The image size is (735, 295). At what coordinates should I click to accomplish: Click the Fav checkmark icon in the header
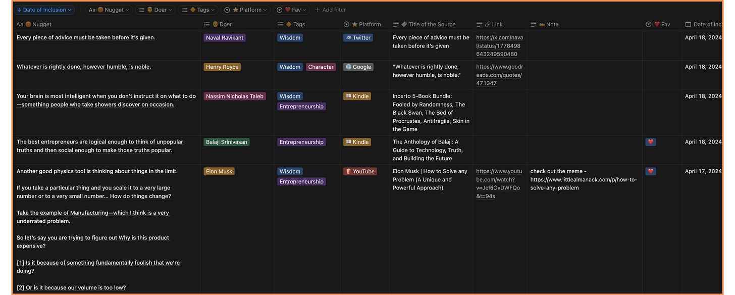[x=648, y=24]
